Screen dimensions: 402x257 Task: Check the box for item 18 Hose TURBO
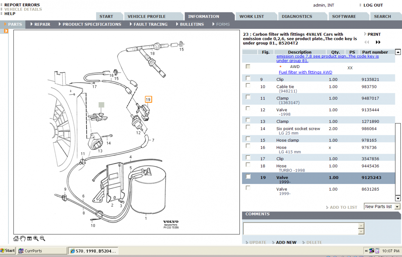point(248,165)
